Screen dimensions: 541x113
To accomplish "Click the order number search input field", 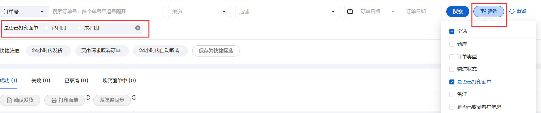I will (x=106, y=11).
